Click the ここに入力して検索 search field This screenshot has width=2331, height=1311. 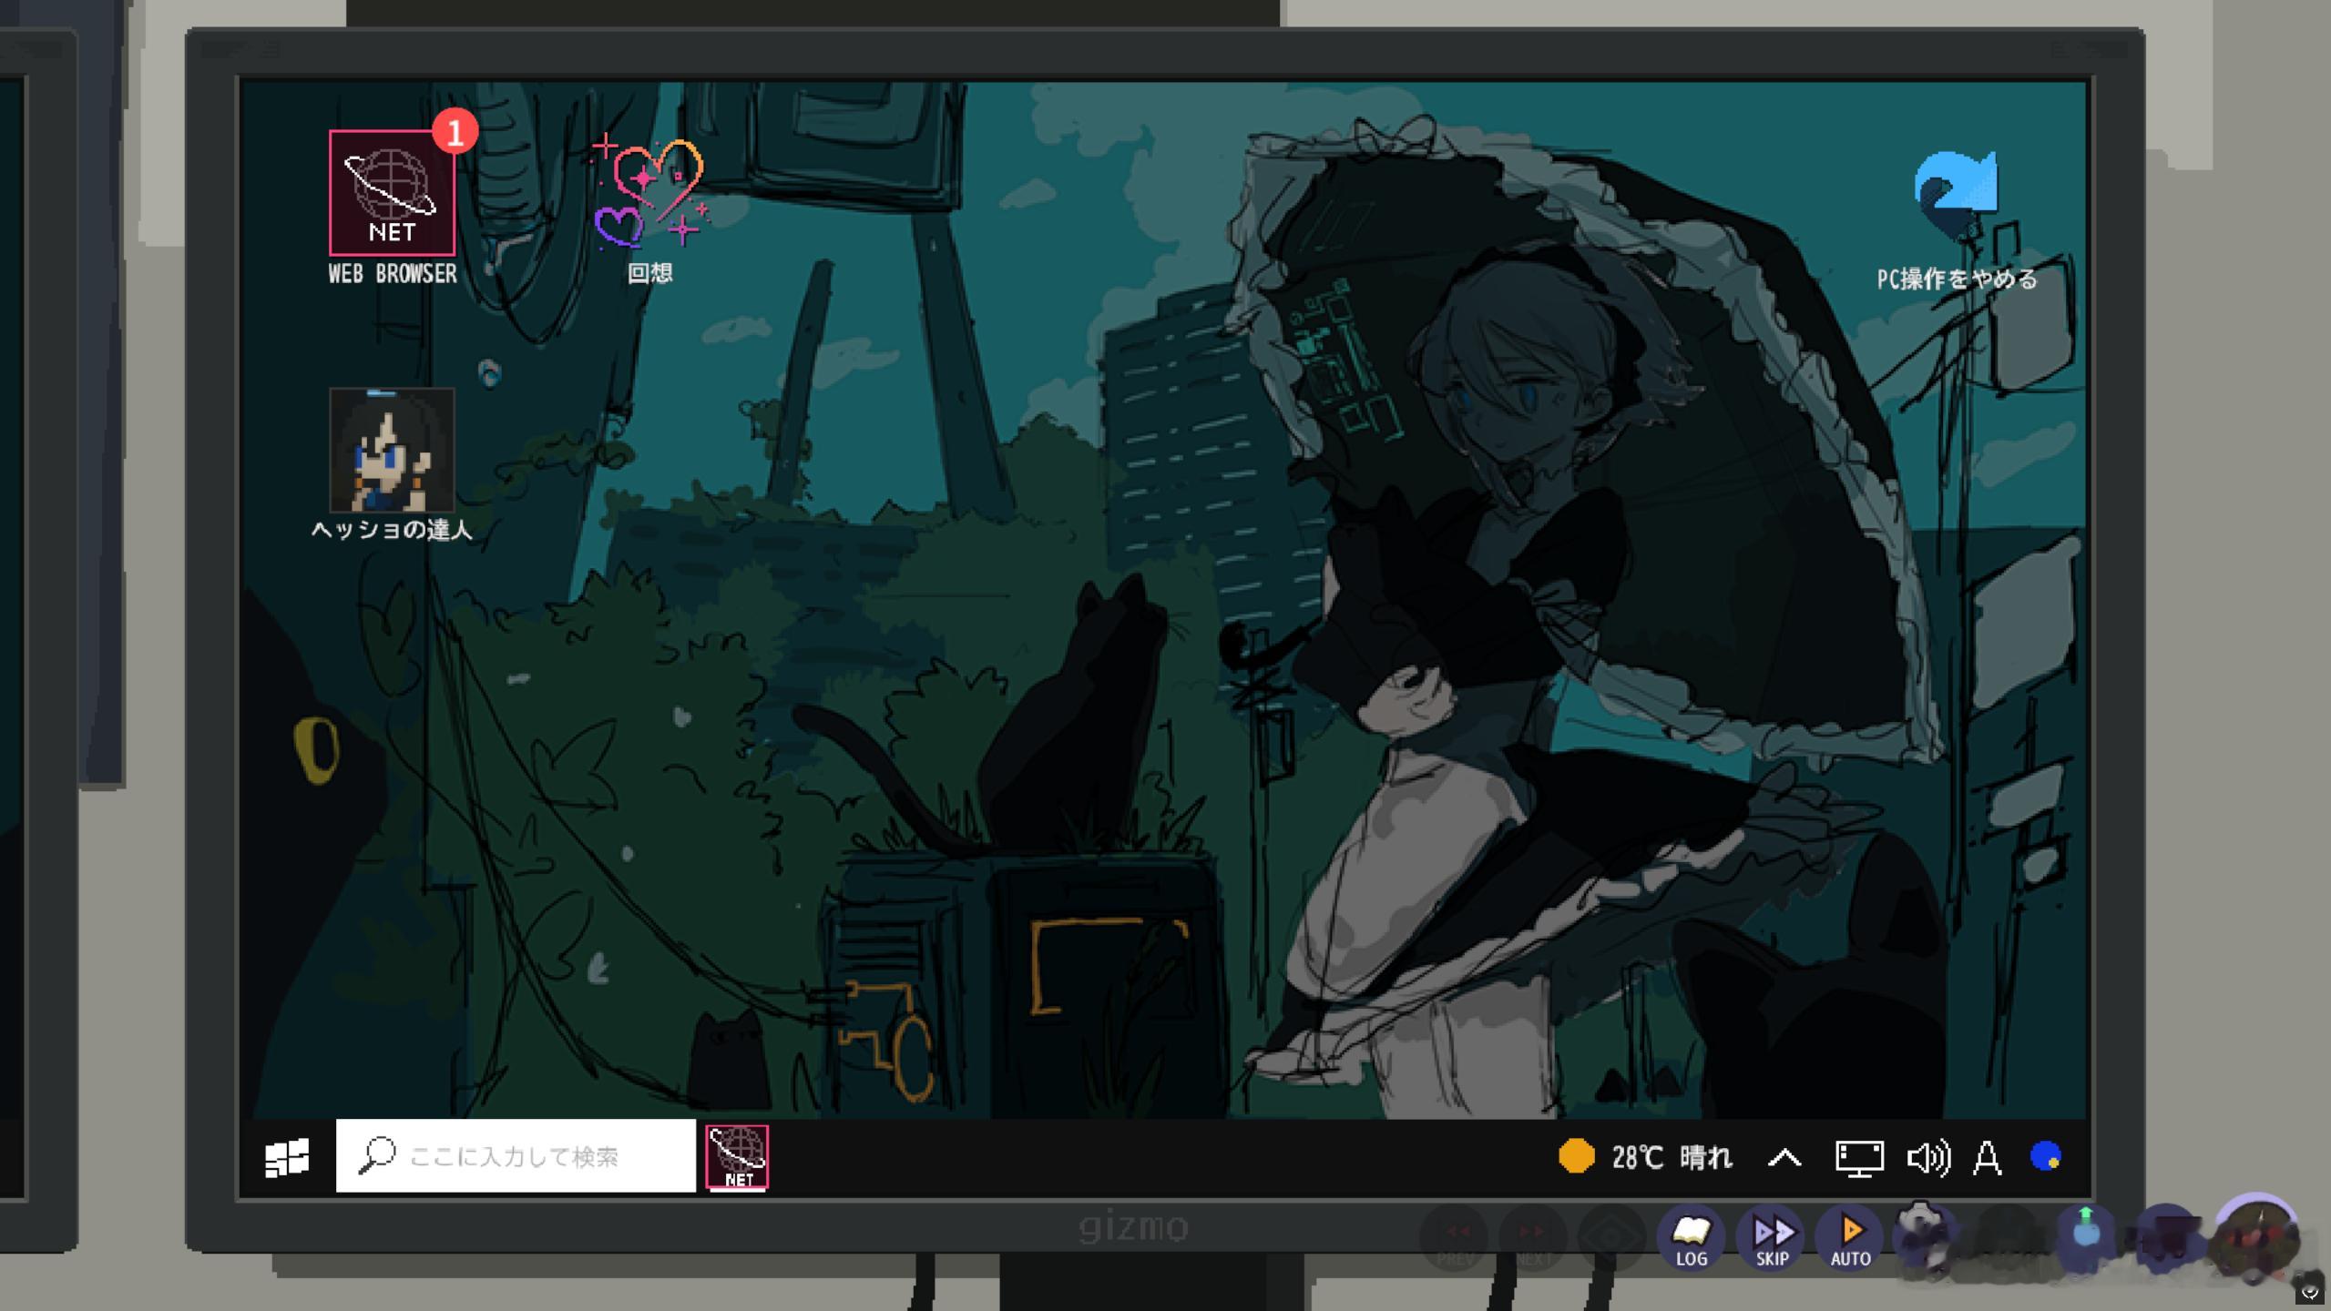click(x=516, y=1155)
